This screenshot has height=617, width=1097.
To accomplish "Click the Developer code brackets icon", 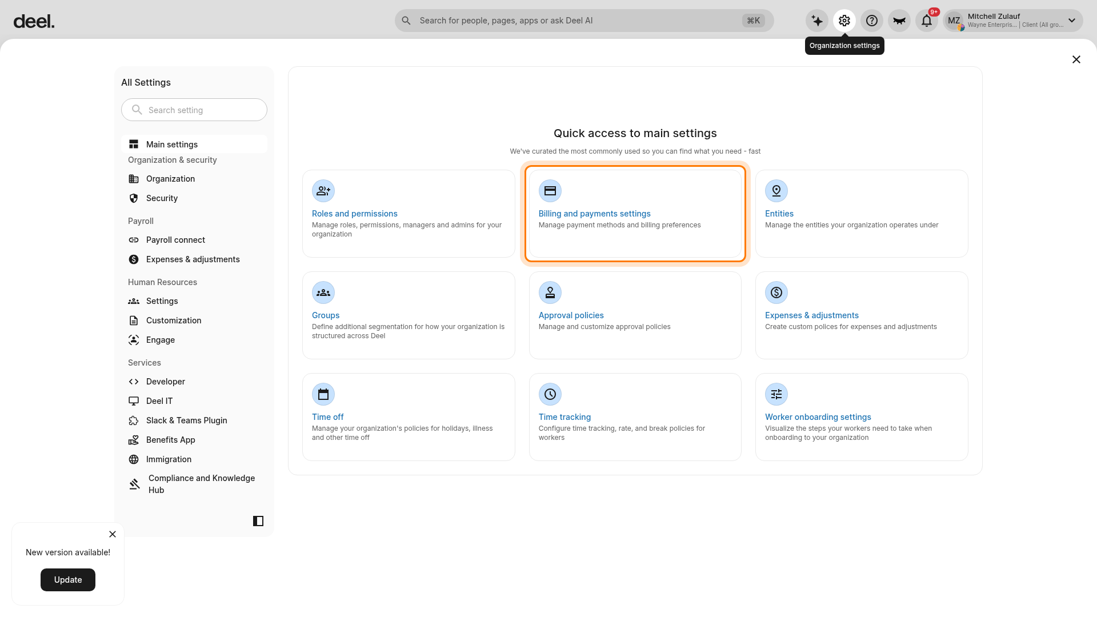I will coord(134,382).
